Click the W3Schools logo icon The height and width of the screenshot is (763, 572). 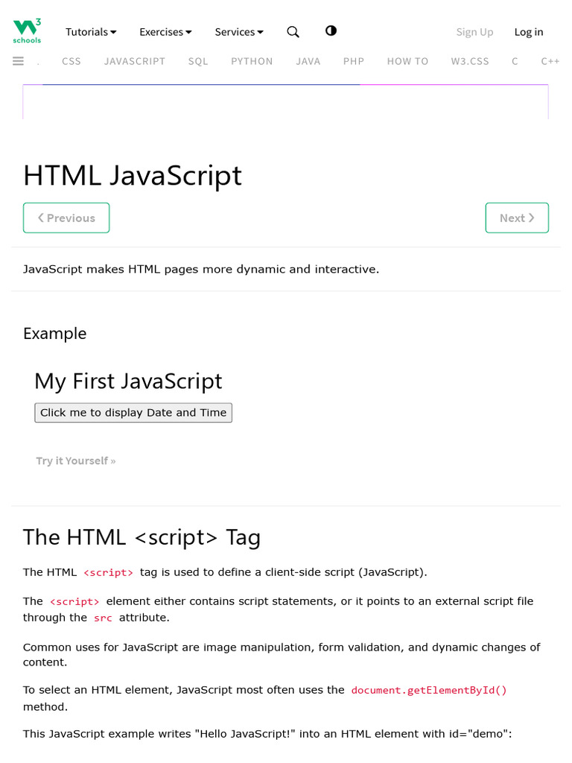point(27,31)
